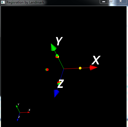Screen dimensions: 128x127
Task: Click the small 'Z' label in orientation widget
Action: [19, 117]
